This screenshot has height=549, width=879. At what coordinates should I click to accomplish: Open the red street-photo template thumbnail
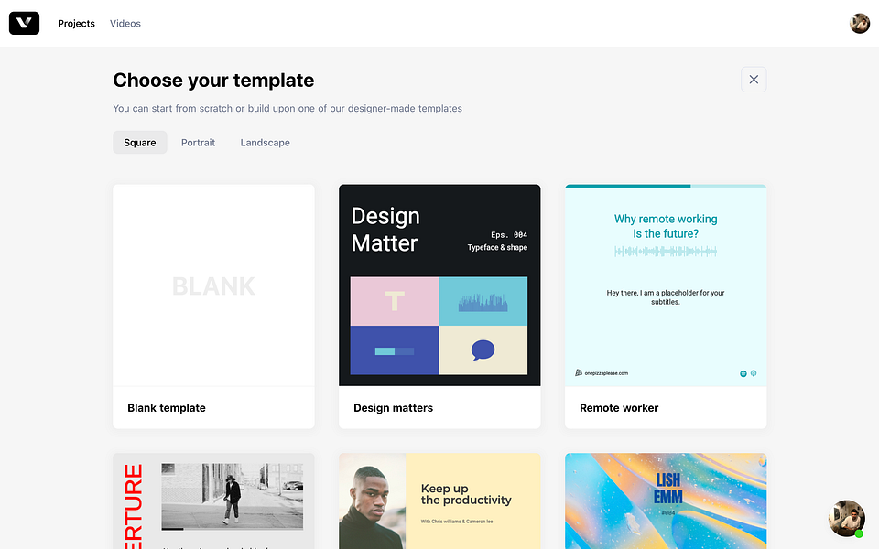[213, 501]
